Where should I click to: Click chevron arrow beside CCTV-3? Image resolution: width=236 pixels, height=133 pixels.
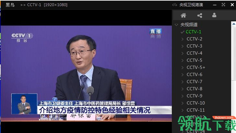(x=183, y=46)
